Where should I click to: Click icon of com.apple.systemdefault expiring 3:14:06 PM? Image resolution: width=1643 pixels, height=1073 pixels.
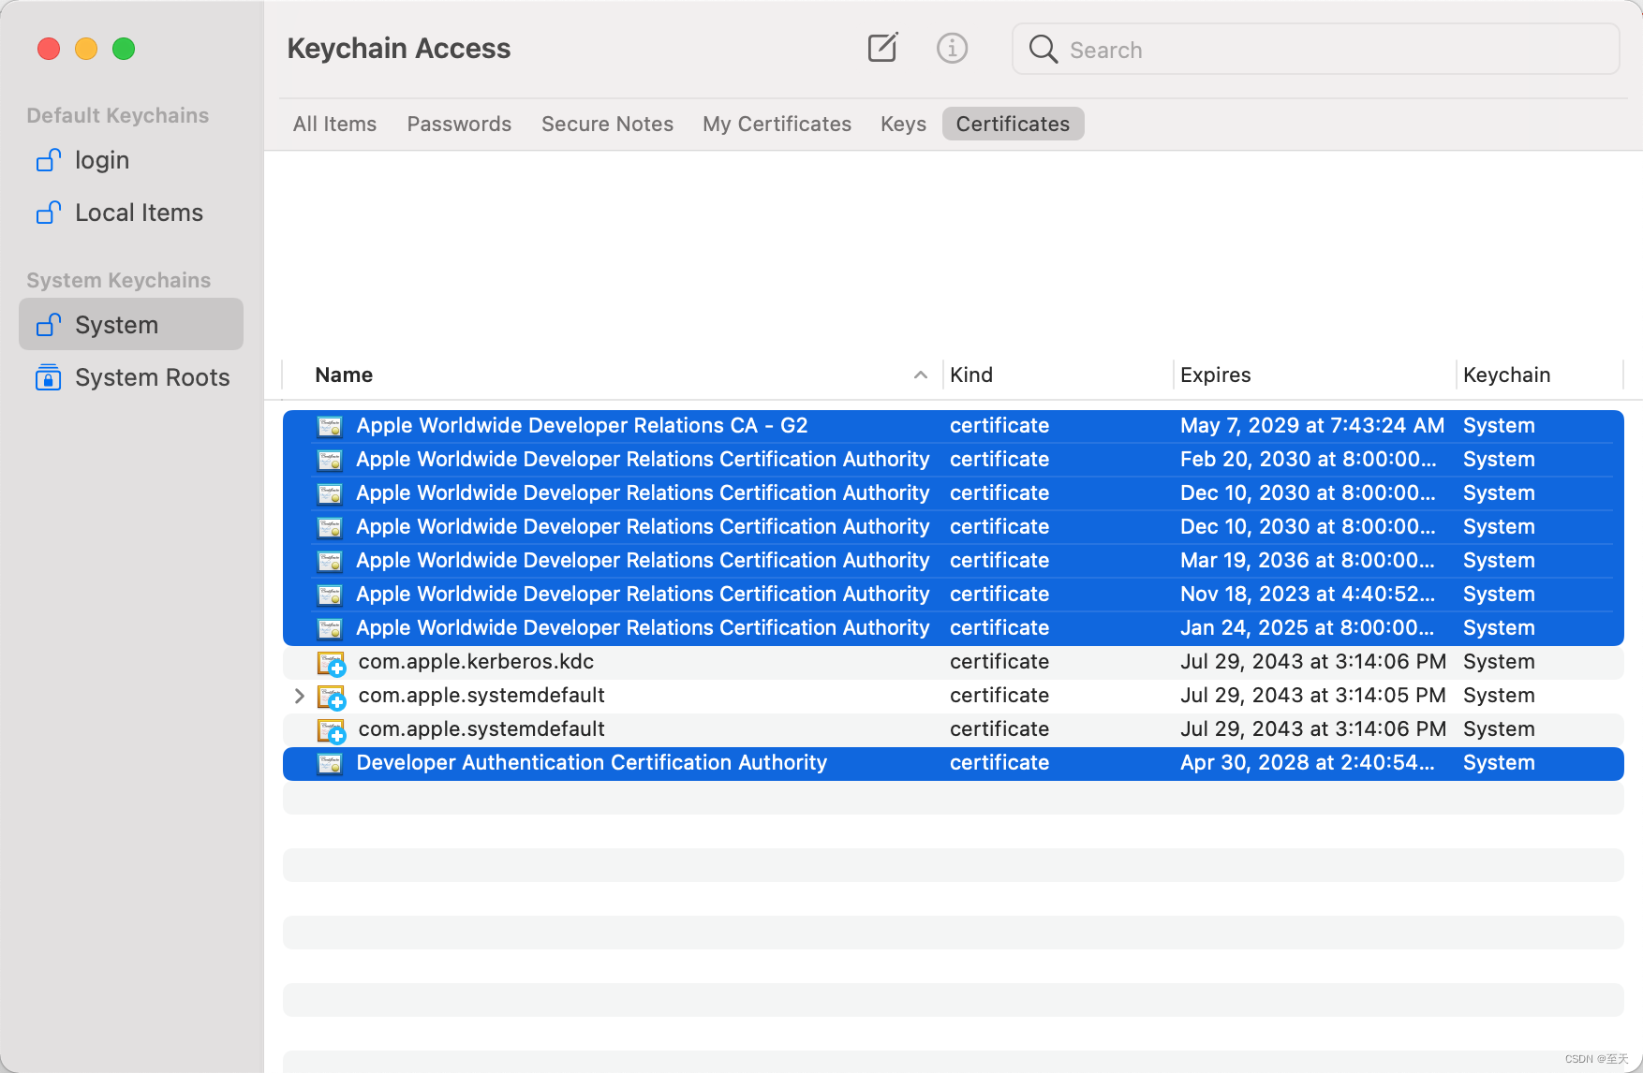(332, 730)
